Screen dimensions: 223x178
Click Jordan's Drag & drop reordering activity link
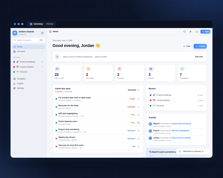click(181, 138)
